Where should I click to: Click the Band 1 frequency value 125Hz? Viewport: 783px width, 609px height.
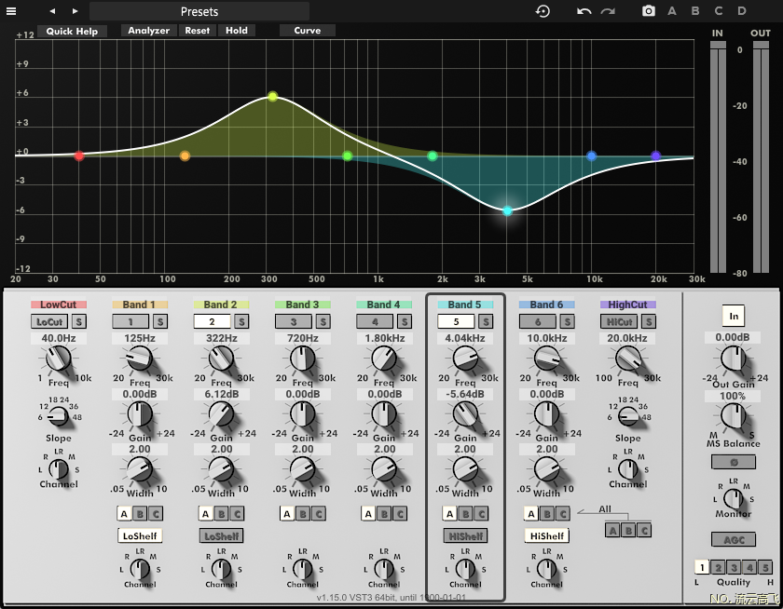point(140,338)
